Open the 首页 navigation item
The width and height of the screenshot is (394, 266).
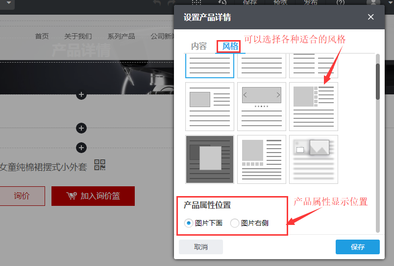[x=42, y=36]
